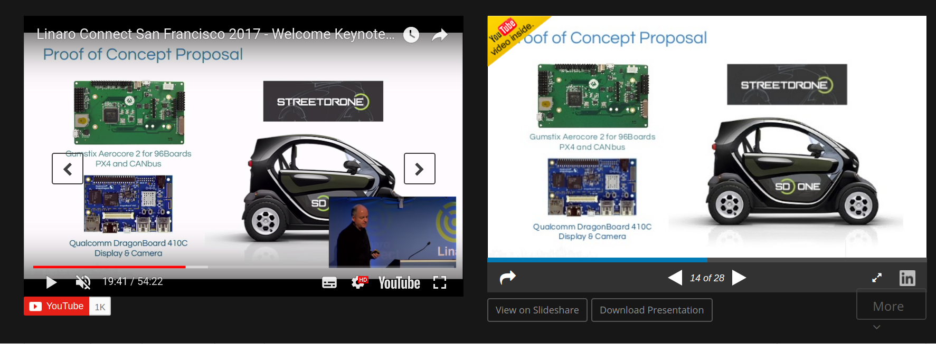Click the Watch Later clock icon
Viewport: 936px width, 344px height.
pos(411,35)
